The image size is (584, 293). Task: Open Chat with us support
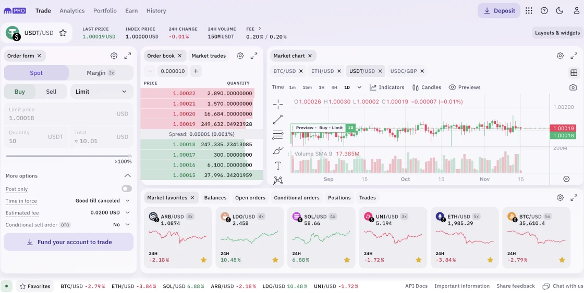coord(563,286)
